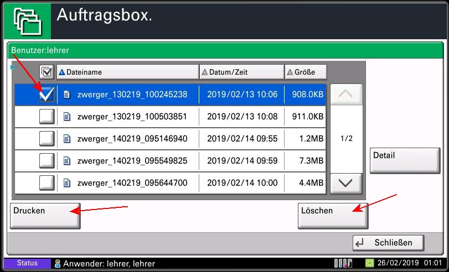Go to next page with down arrow
Screen dimensions: 449x272
coord(345,183)
